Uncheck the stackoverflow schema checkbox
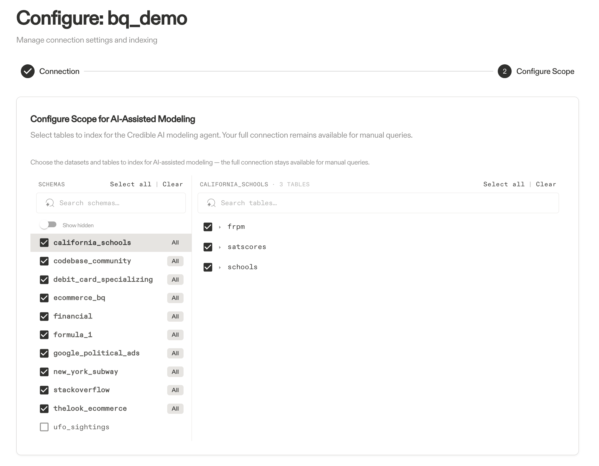The width and height of the screenshot is (599, 466). coord(44,390)
